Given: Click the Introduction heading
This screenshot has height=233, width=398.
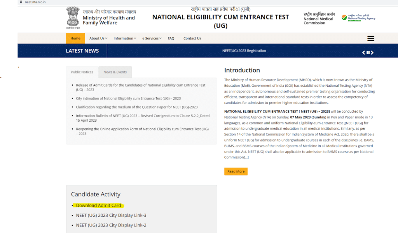Looking at the screenshot, I should pyautogui.click(x=242, y=70).
